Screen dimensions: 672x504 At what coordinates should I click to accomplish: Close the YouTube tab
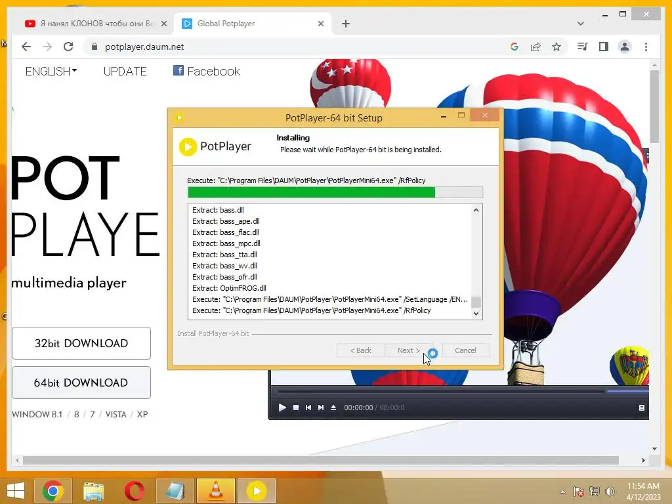point(163,24)
